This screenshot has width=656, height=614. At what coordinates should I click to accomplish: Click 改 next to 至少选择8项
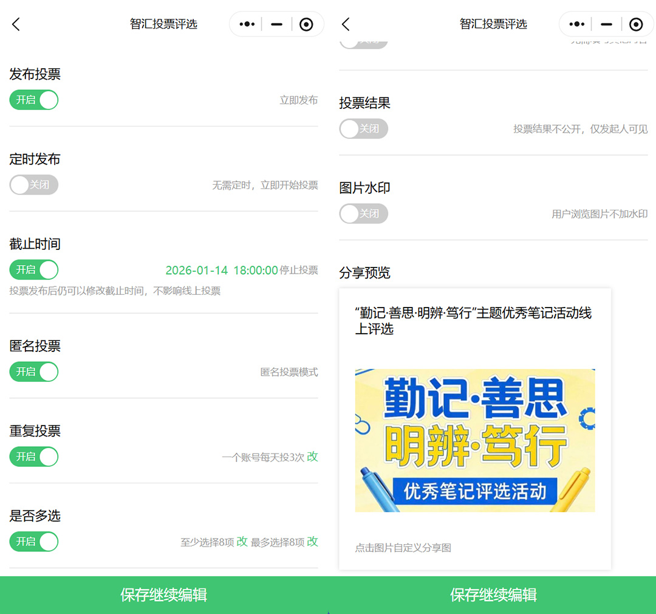242,542
